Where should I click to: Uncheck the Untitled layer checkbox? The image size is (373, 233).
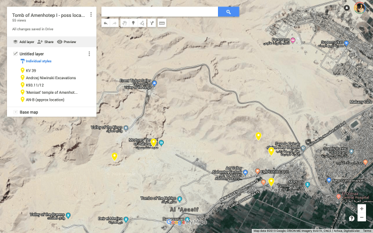(x=15, y=54)
